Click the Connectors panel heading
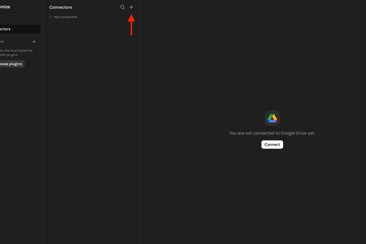 pyautogui.click(x=60, y=7)
